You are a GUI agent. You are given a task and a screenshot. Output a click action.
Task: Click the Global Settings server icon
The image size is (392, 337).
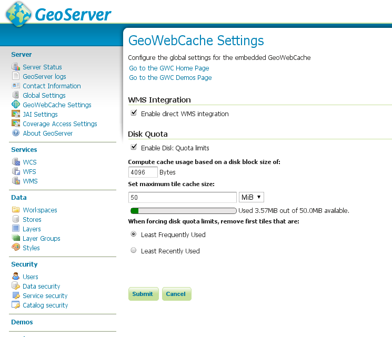coord(16,95)
